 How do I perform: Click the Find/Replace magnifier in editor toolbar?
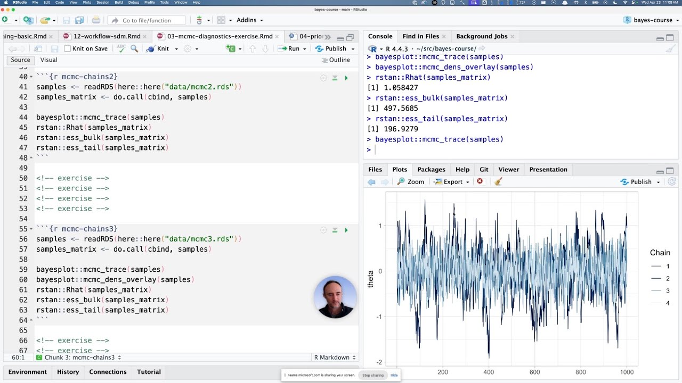[x=134, y=48]
